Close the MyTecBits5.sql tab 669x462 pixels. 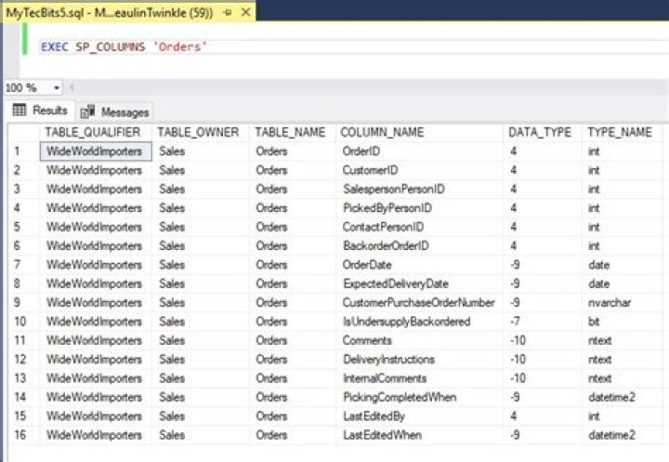coord(245,12)
